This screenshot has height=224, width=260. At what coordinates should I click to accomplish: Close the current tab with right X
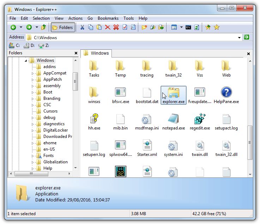tap(248, 54)
